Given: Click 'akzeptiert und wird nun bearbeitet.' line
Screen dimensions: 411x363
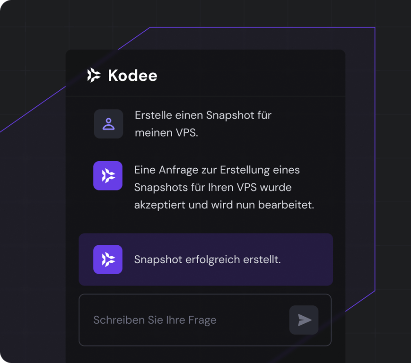Looking at the screenshot, I should pos(224,206).
